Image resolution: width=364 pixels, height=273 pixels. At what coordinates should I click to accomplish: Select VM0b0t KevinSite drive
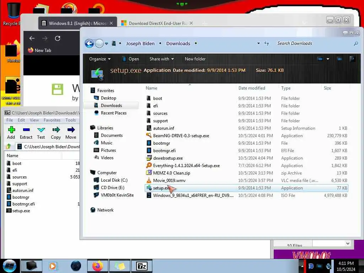(117, 195)
